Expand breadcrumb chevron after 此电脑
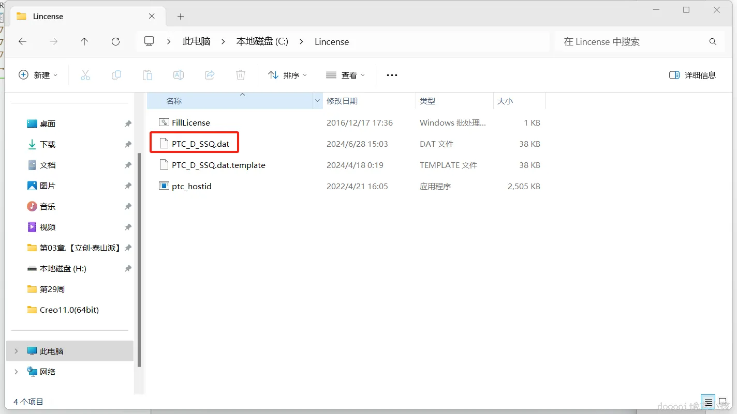The image size is (737, 414). point(223,42)
